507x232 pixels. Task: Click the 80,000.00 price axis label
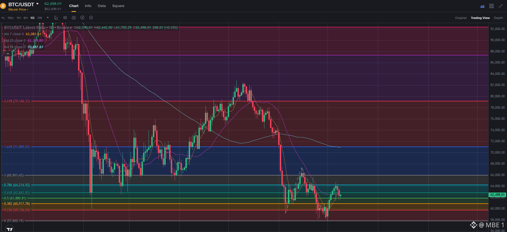[x=498, y=96]
